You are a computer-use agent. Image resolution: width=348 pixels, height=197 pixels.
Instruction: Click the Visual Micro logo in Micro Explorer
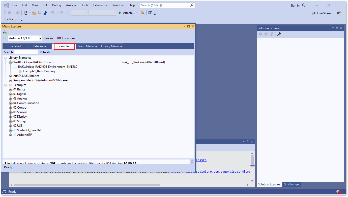coord(5,32)
